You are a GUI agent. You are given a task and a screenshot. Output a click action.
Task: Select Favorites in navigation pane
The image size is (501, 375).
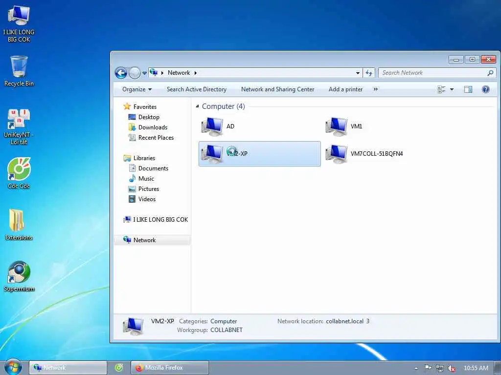tap(145, 107)
